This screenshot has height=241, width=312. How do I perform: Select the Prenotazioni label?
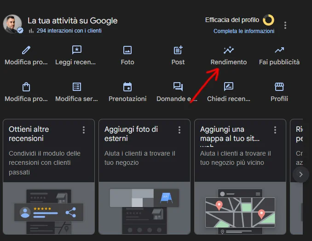point(127,99)
